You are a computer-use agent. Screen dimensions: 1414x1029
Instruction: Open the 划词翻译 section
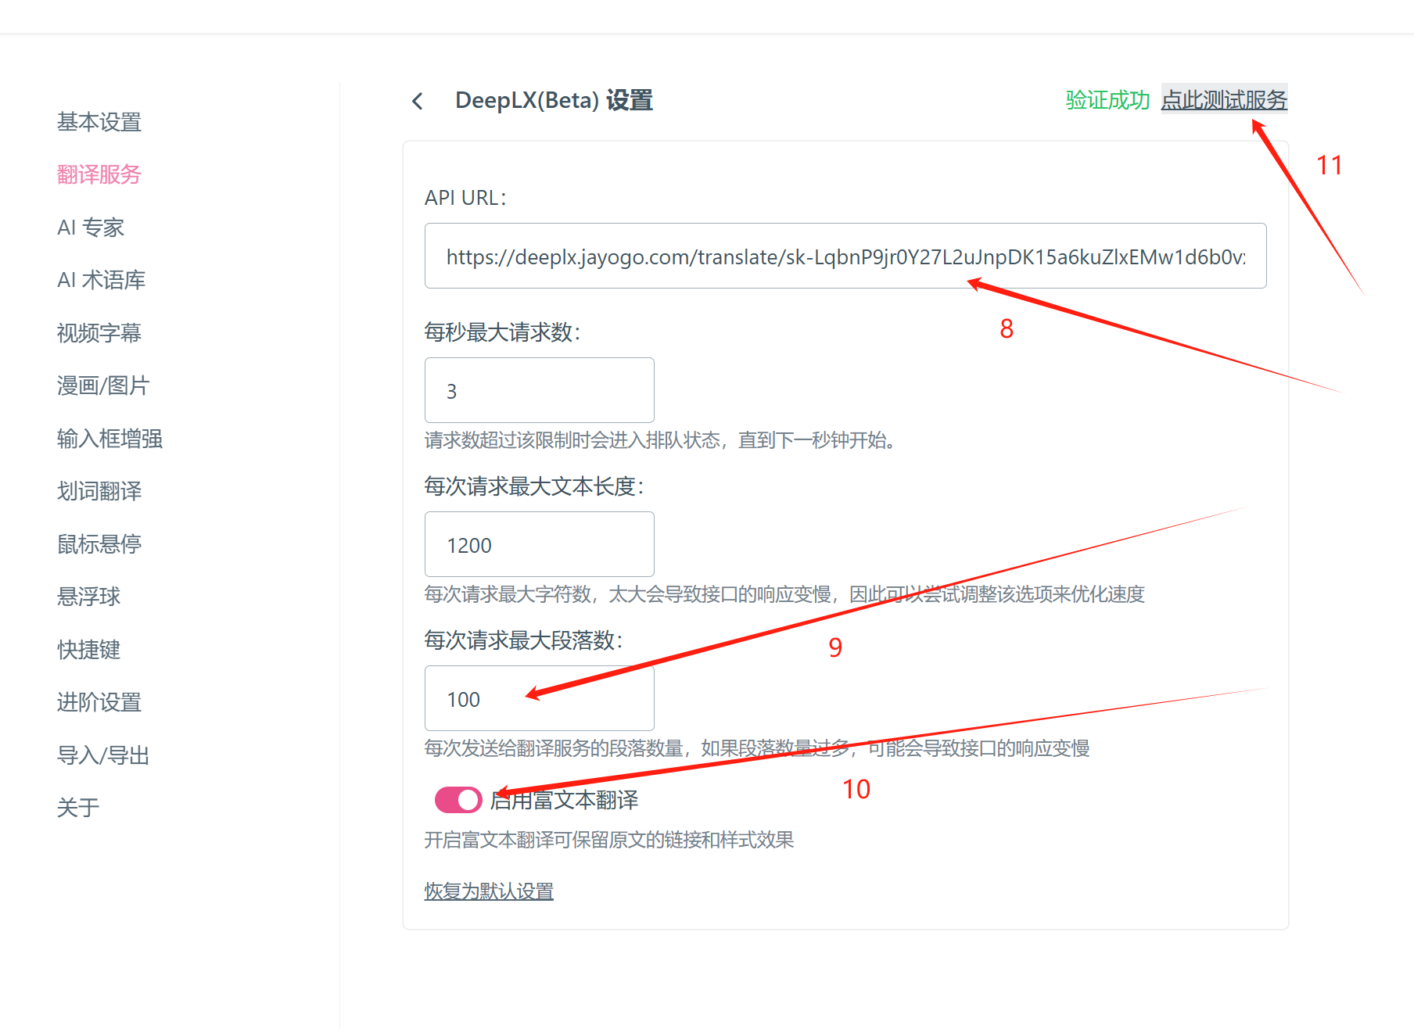coord(99,490)
